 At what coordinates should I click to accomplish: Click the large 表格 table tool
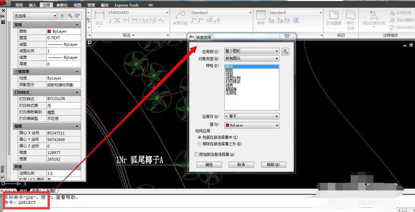[261, 18]
